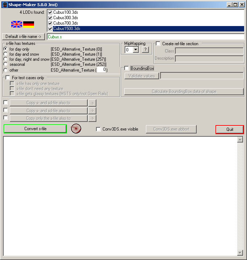The width and height of the screenshot is (247, 260).
Task: Click the German flag language icon
Action: (x=29, y=24)
